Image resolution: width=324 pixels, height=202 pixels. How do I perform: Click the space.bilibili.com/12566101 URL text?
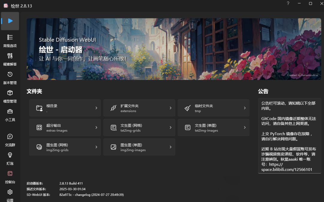(x=286, y=170)
